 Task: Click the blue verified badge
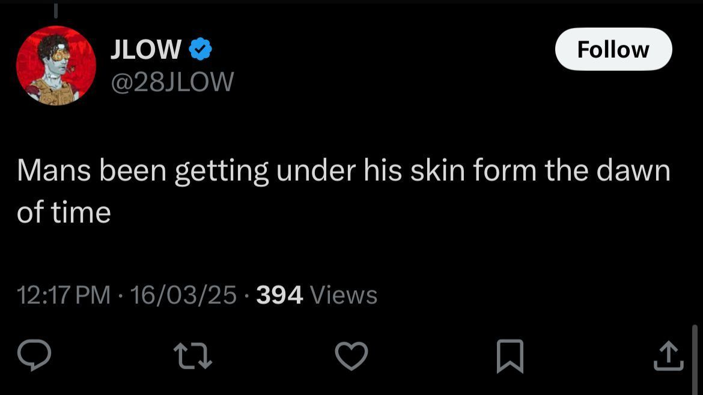pos(200,50)
